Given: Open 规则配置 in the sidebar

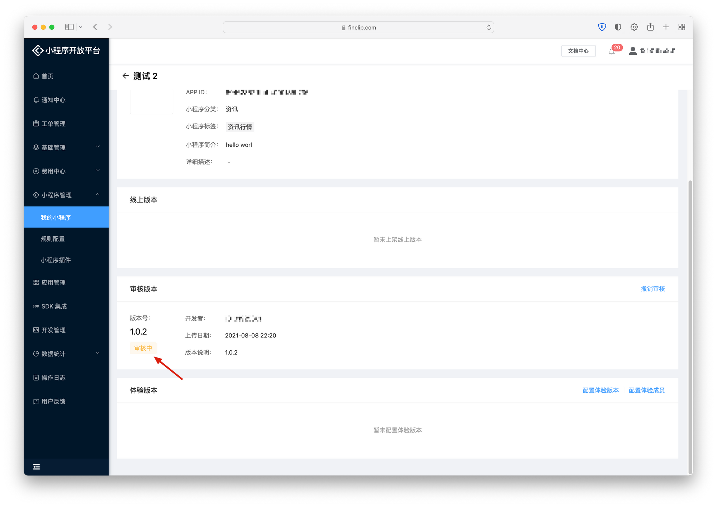Looking at the screenshot, I should (x=53, y=239).
